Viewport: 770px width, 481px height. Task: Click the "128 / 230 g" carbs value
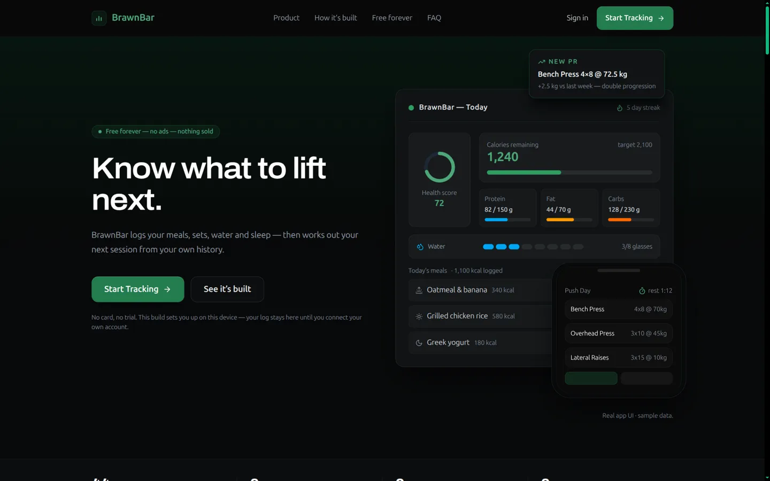point(623,210)
